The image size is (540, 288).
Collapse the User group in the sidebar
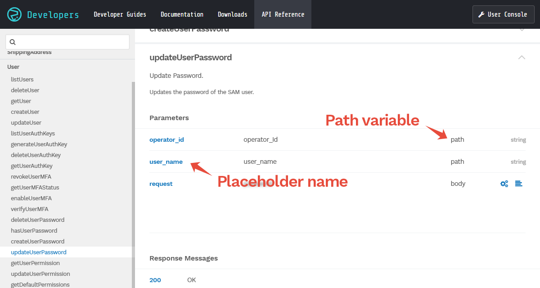point(13,67)
